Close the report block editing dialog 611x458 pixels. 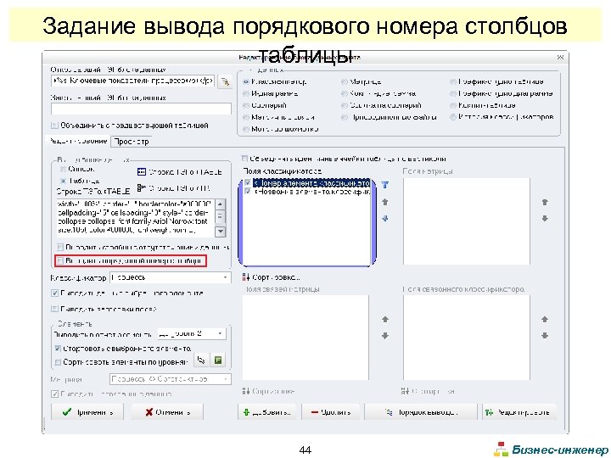click(x=560, y=58)
